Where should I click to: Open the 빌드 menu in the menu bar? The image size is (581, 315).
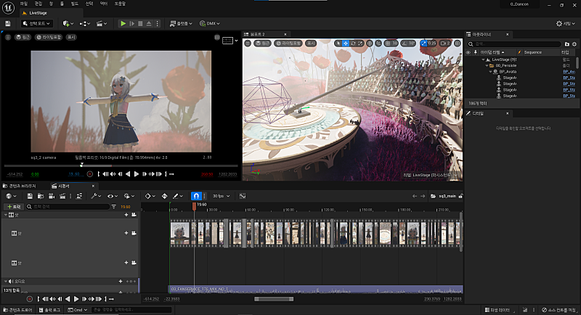pos(74,4)
